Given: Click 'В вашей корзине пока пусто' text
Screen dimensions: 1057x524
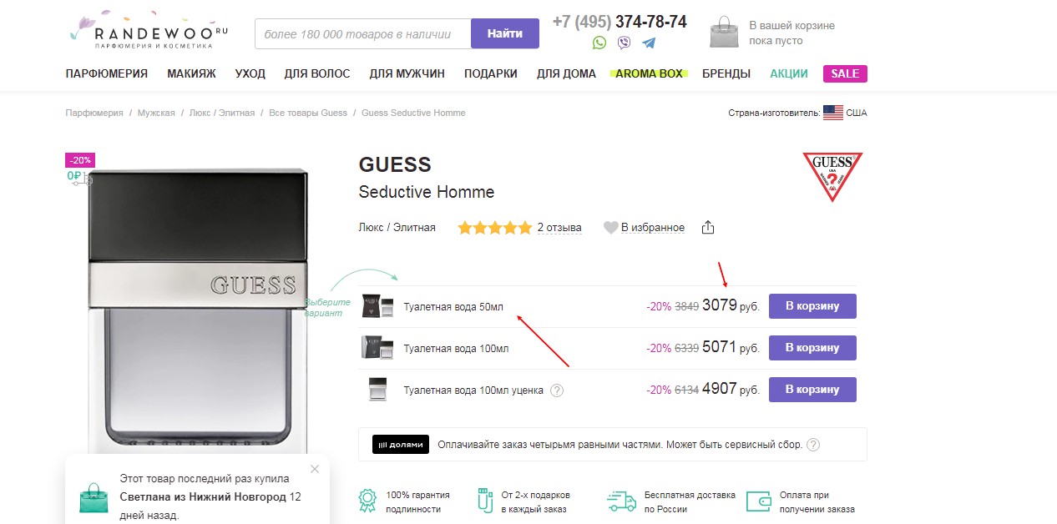Looking at the screenshot, I should [791, 33].
